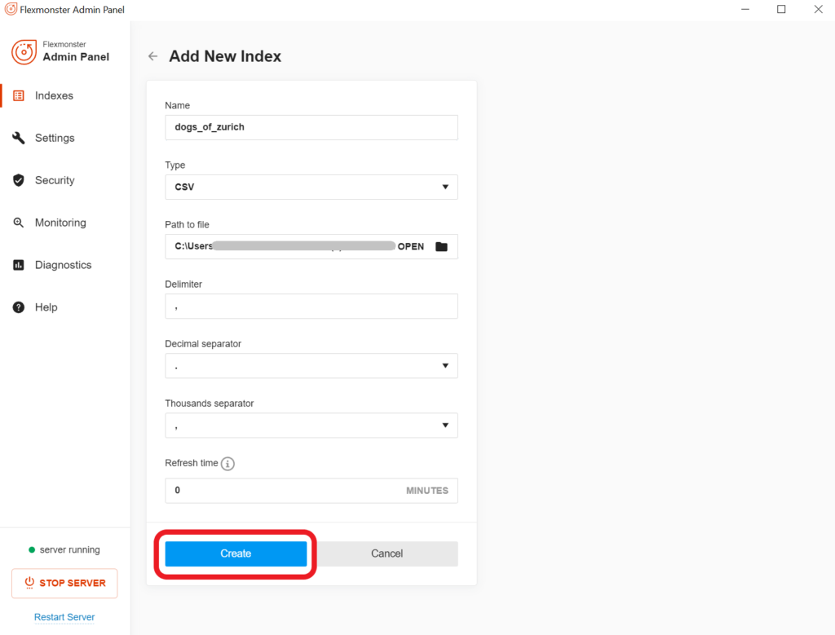835x635 pixels.
Task: Maximize the Flexmonster Admin Panel window
Action: point(781,9)
